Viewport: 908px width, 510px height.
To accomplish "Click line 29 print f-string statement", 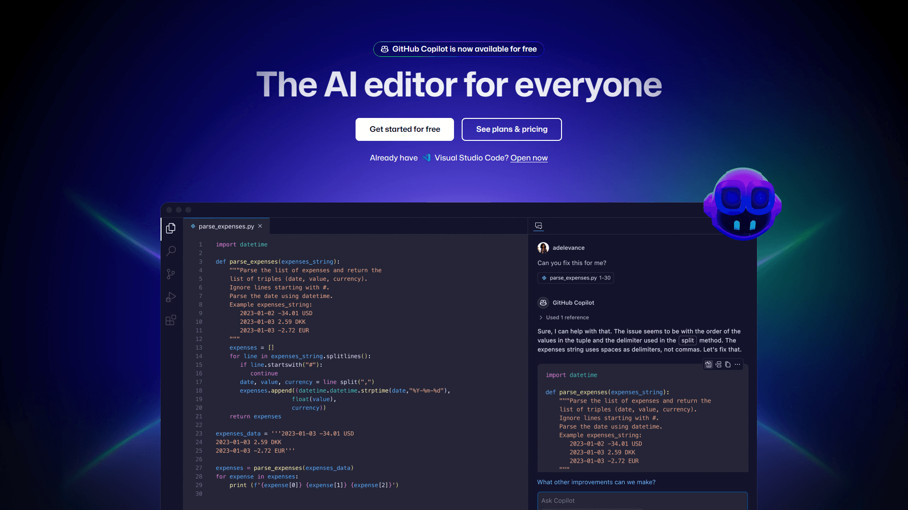I will pyautogui.click(x=314, y=485).
